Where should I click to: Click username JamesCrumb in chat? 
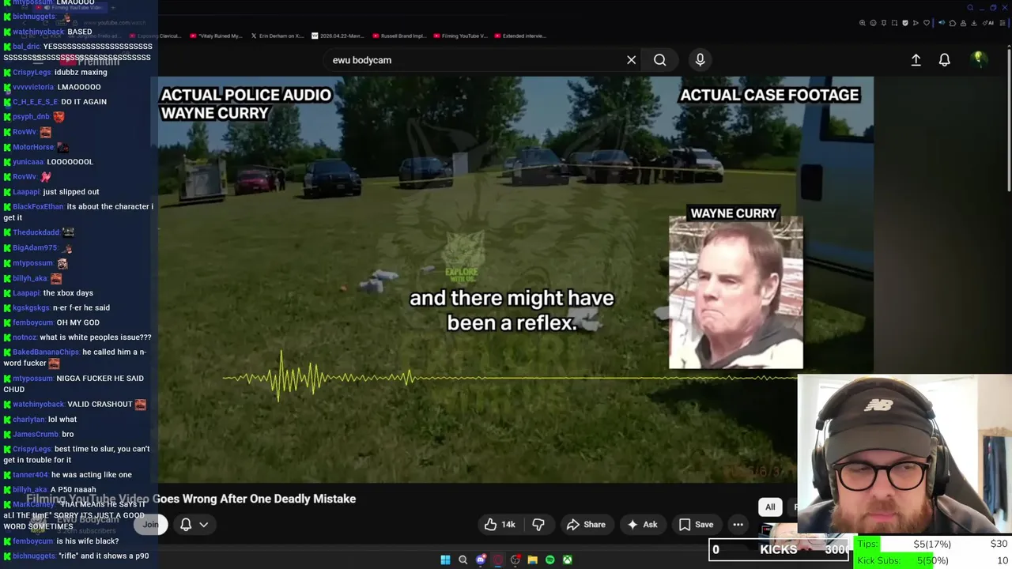point(36,435)
